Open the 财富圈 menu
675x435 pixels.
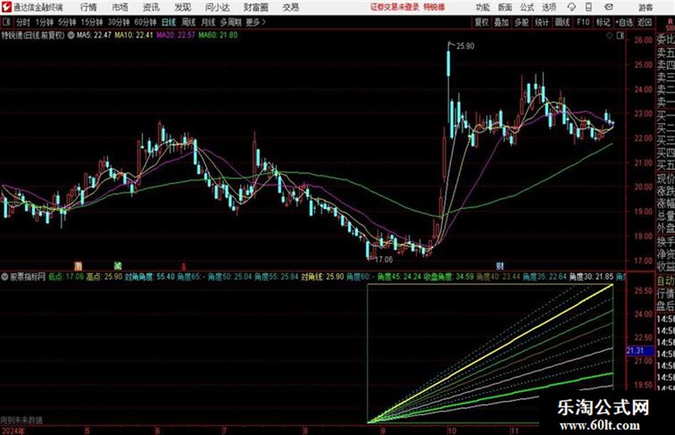click(x=256, y=7)
